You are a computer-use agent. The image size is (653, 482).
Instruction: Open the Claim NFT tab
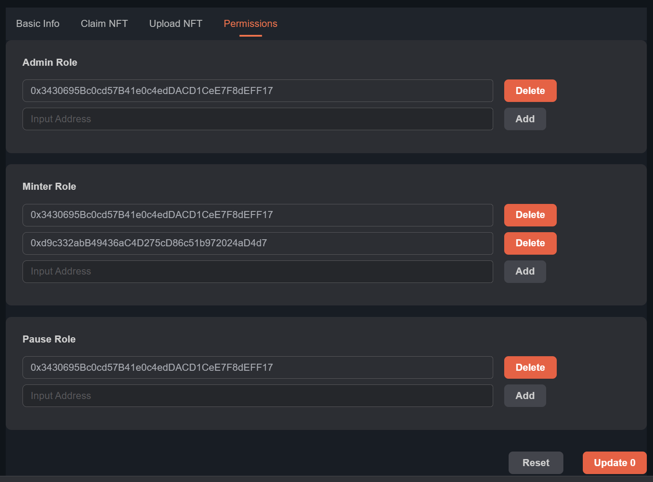point(104,24)
